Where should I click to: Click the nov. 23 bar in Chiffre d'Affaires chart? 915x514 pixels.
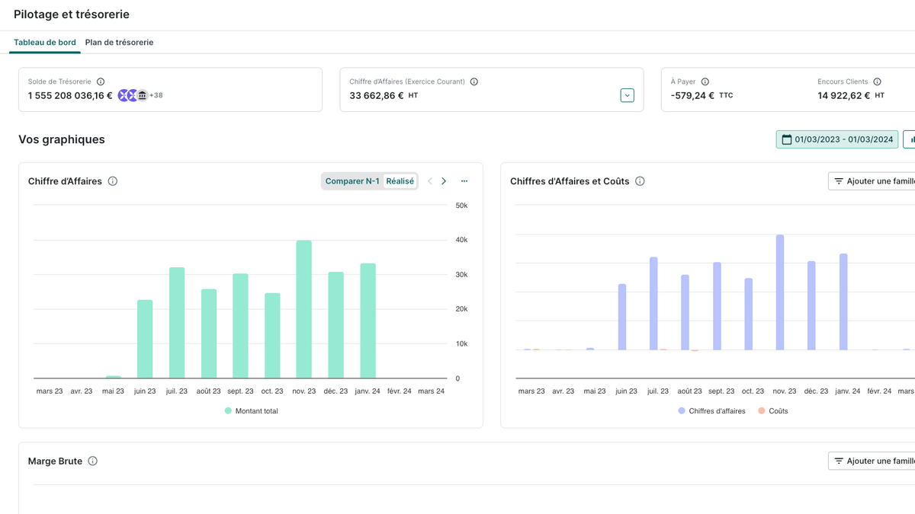[304, 309]
